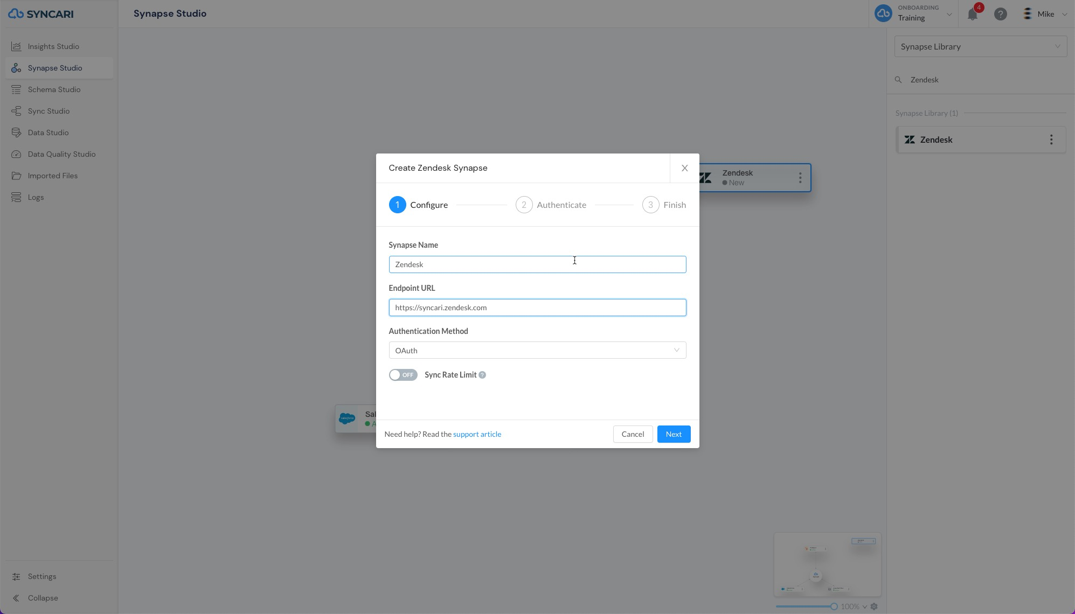Select the Configure step circle

coord(397,205)
